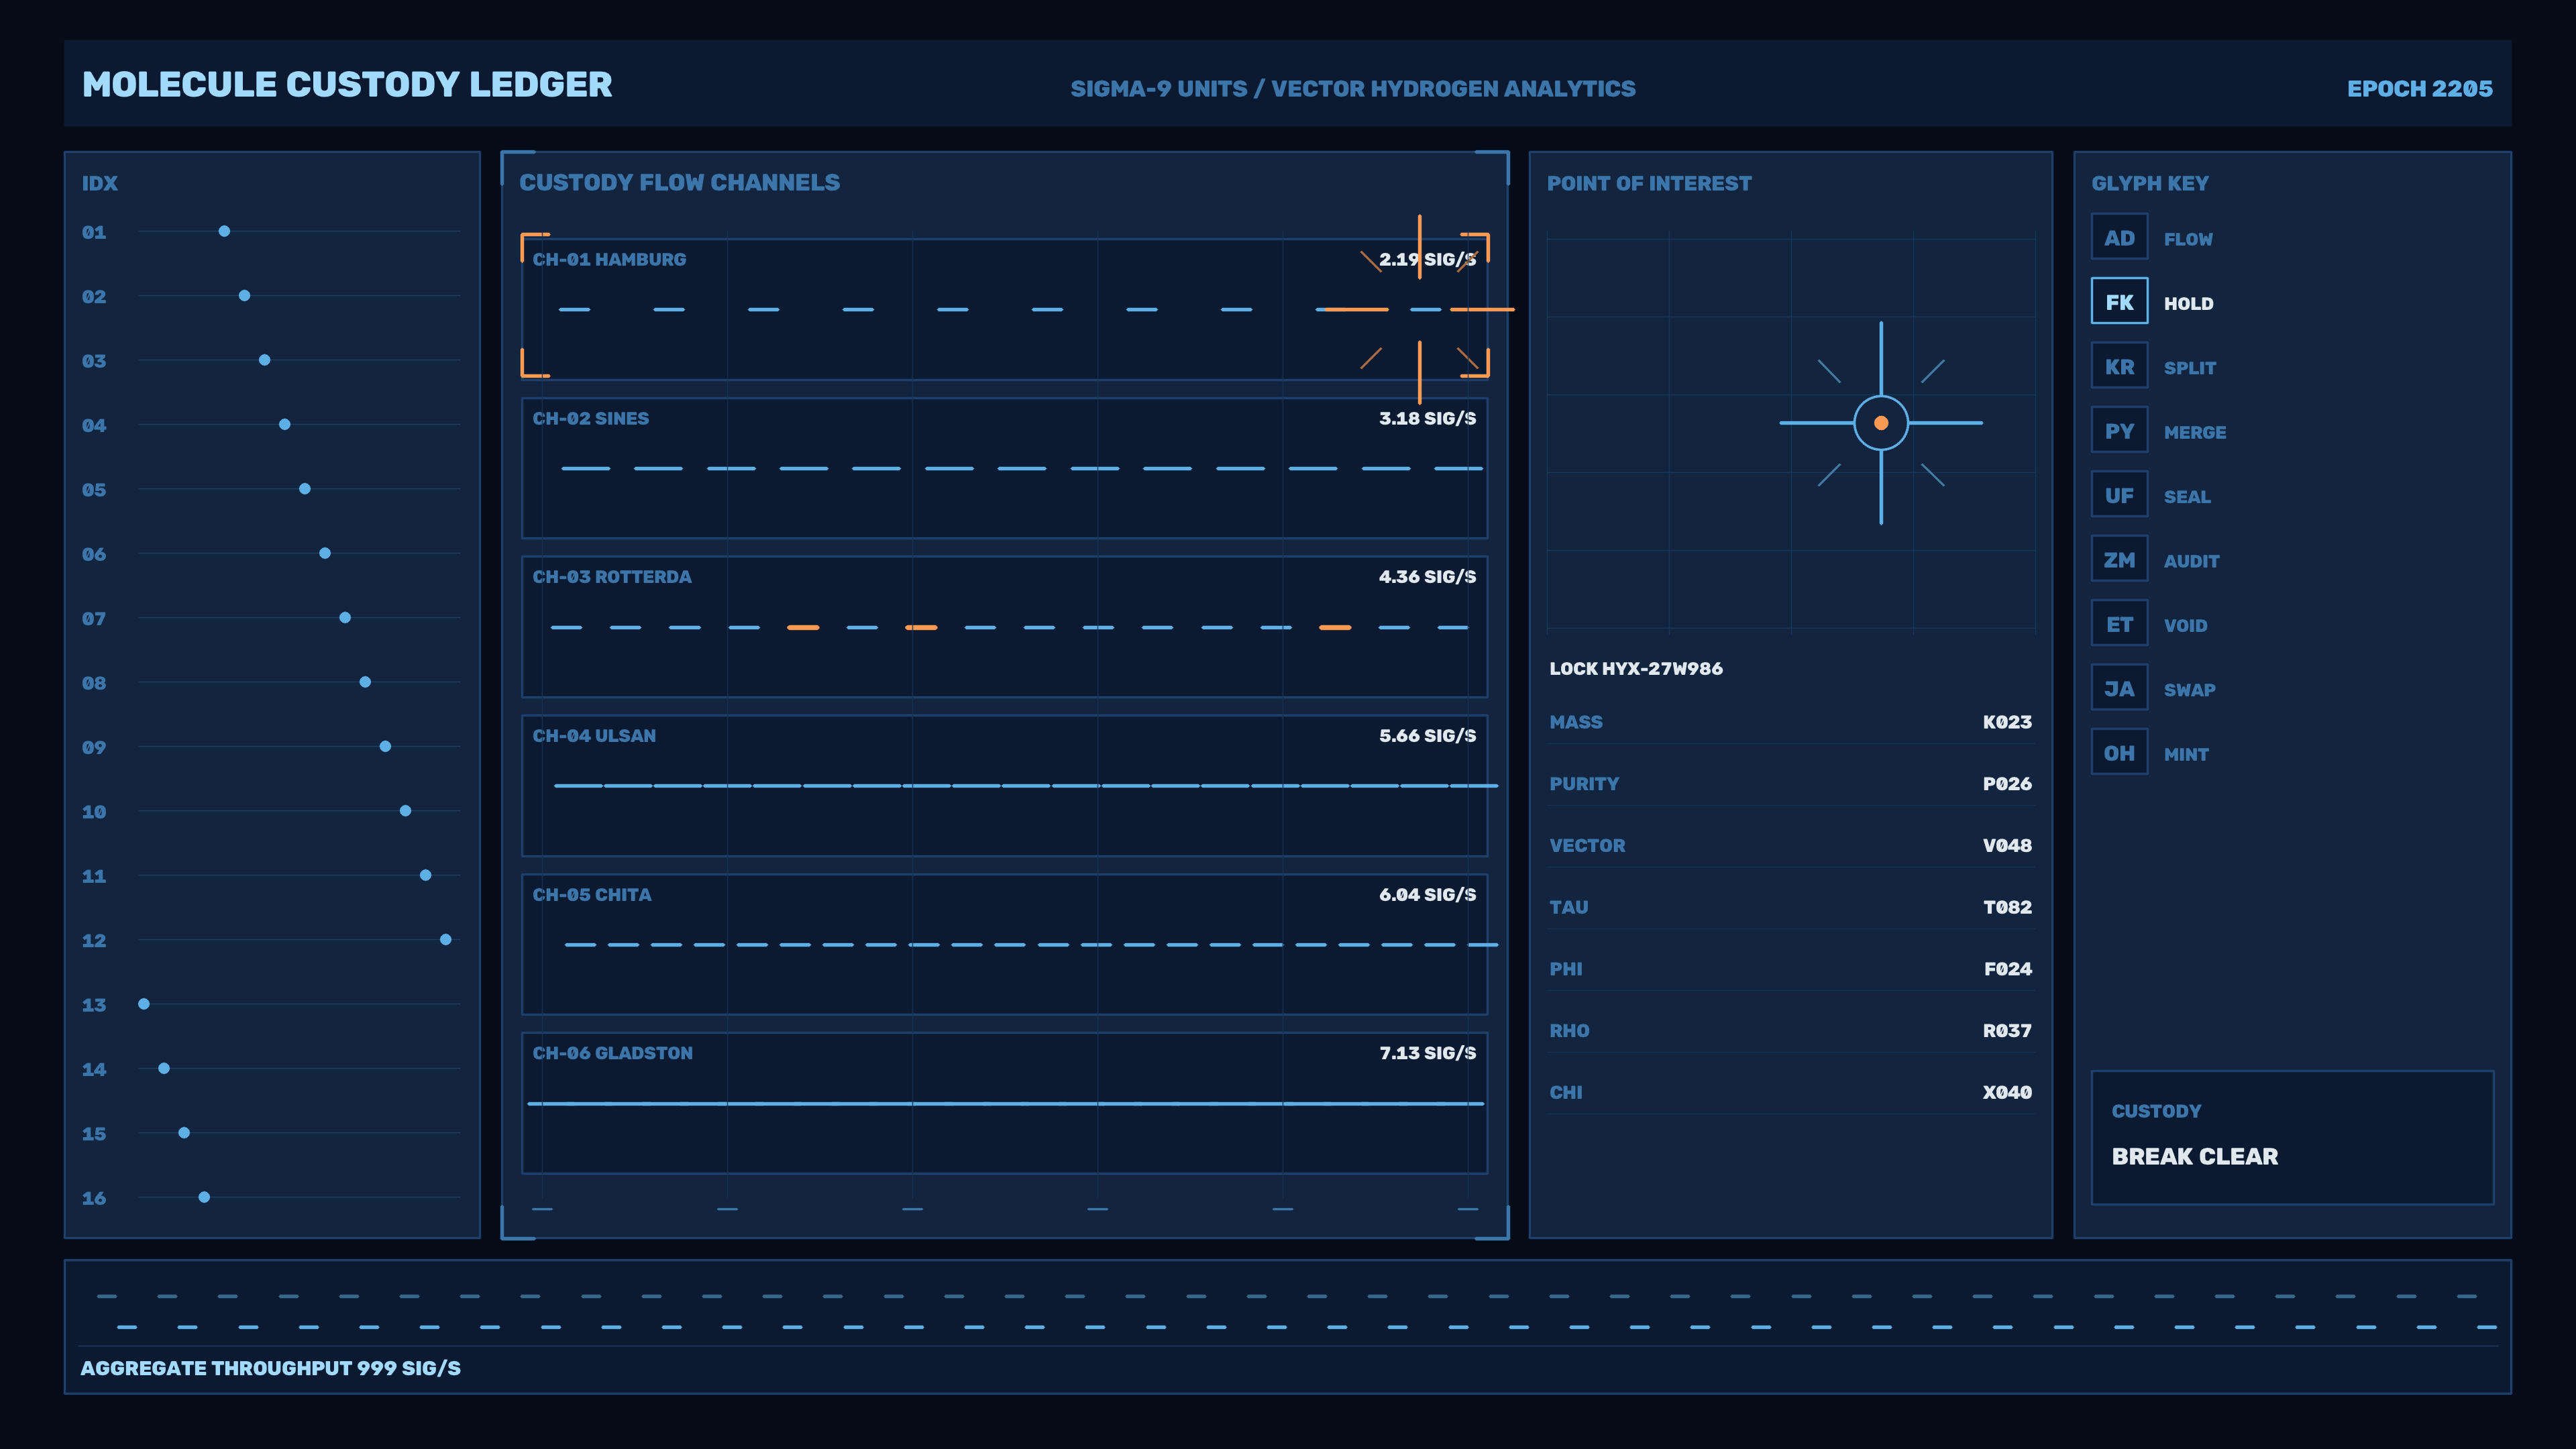Click the CUSTODY FLOW CHANNELS heading
Screen dimensions: 2576x1449
tap(679, 182)
